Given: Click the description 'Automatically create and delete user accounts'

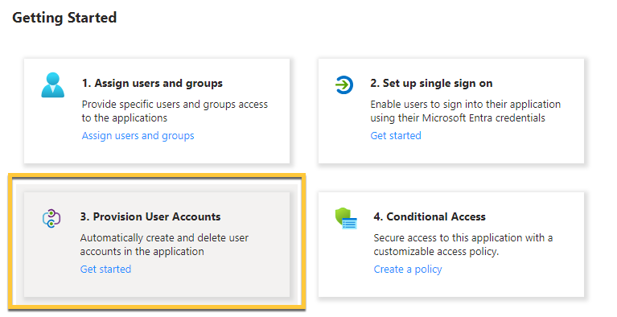Looking at the screenshot, I should coord(164,245).
